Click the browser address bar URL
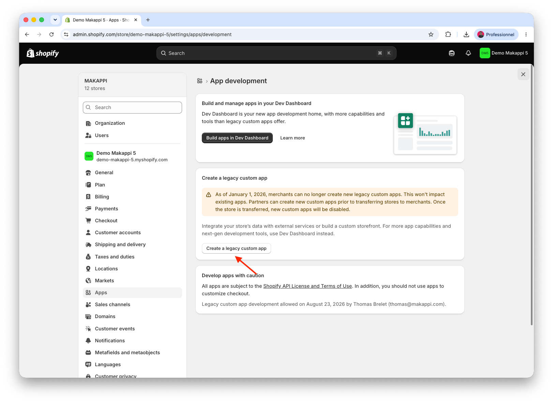Image resolution: width=553 pixels, height=403 pixels. coord(152,34)
